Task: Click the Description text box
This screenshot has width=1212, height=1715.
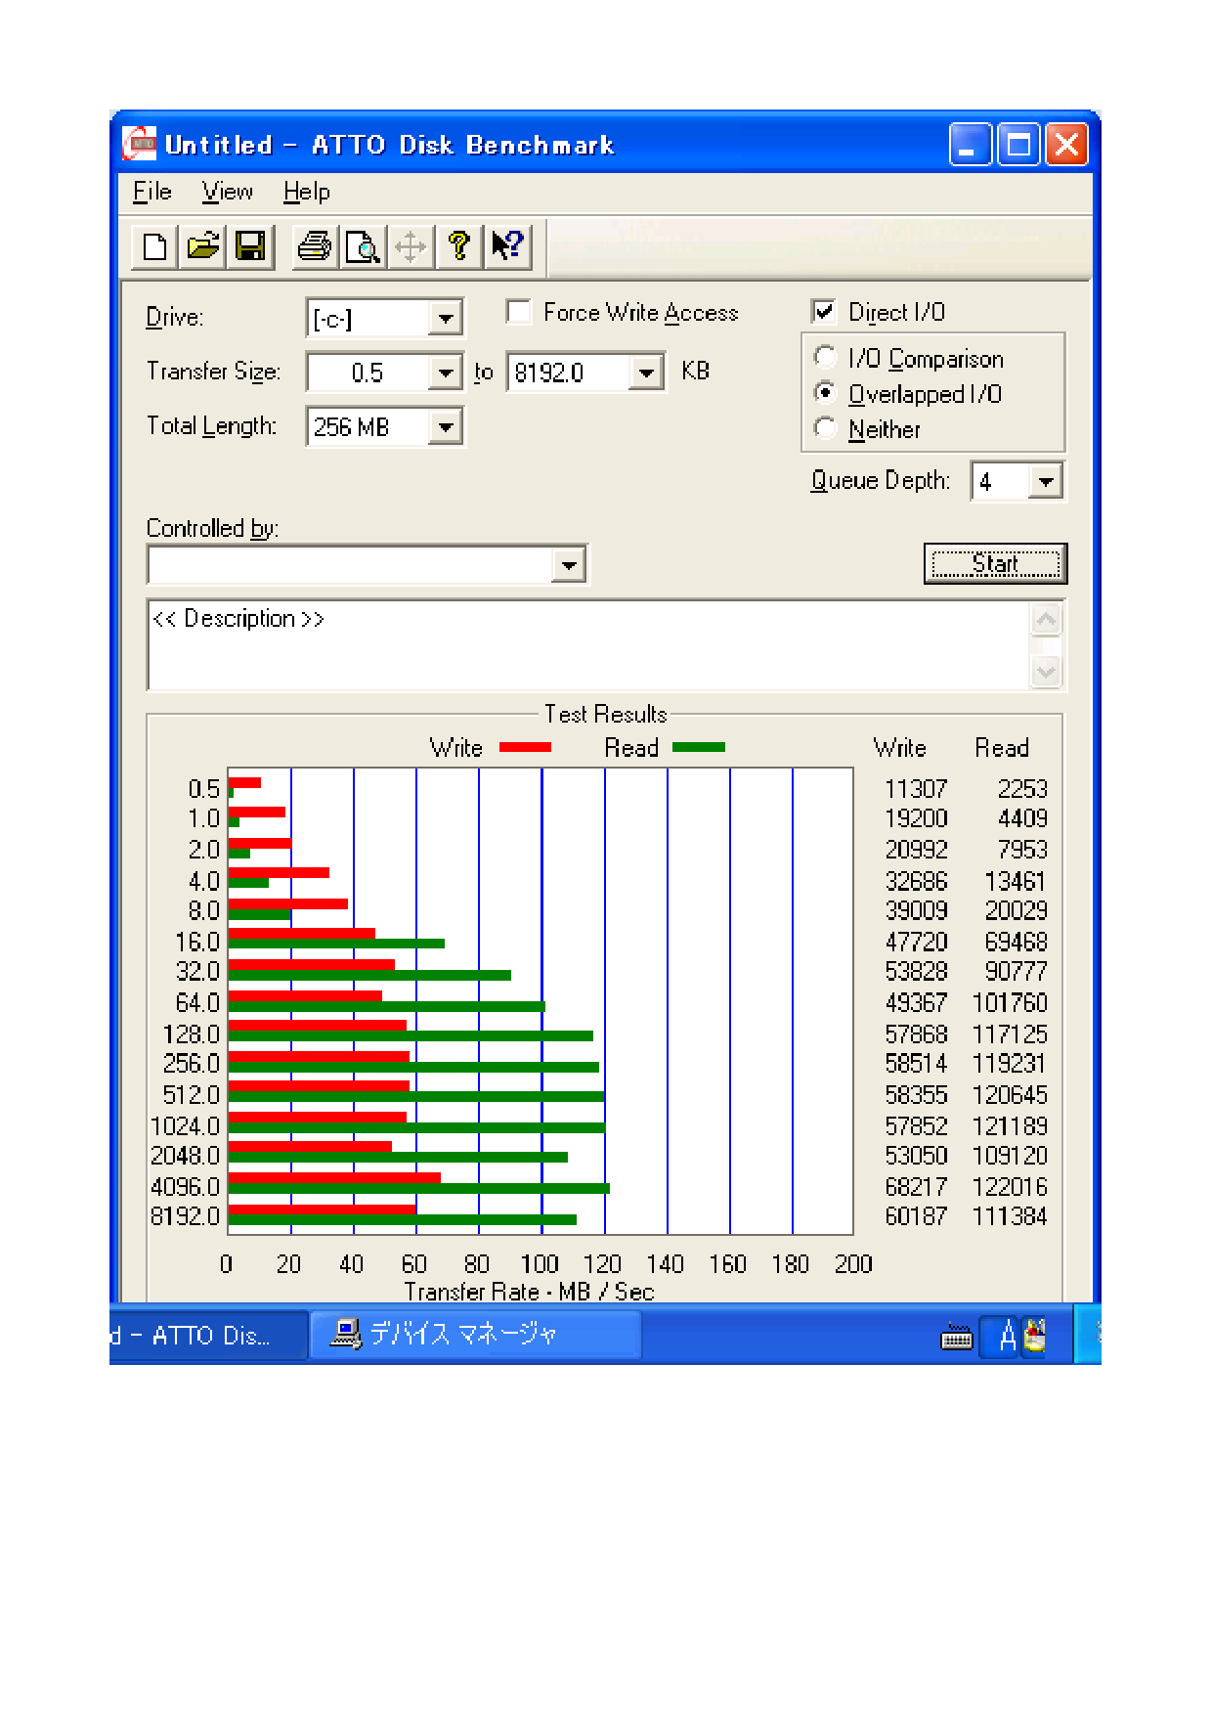Action: click(x=588, y=645)
